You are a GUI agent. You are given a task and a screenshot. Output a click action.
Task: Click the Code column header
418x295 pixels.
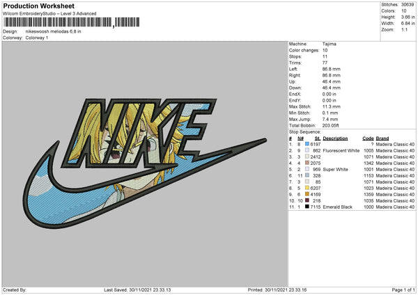(369, 137)
